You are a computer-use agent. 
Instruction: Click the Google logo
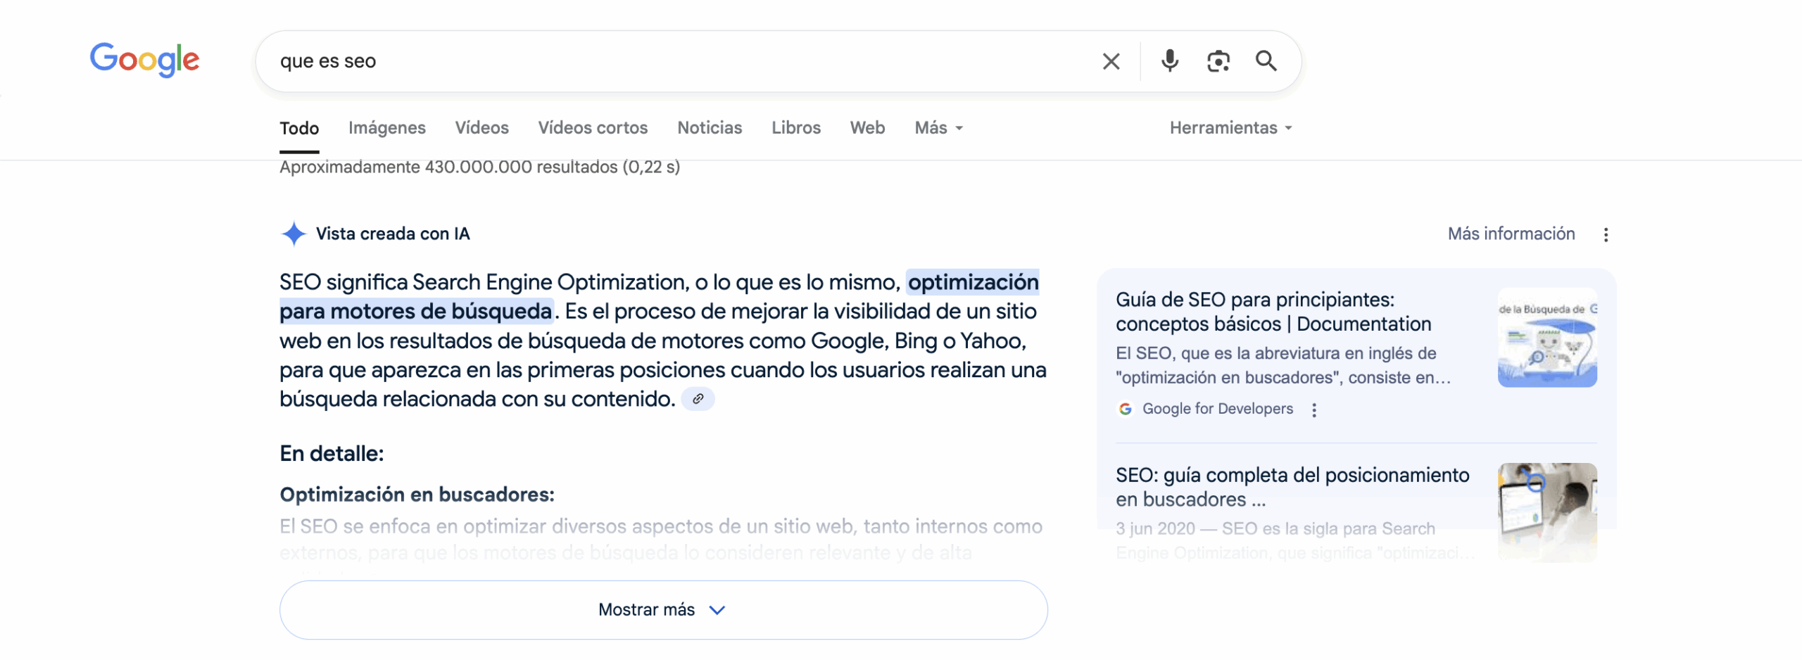tap(144, 60)
